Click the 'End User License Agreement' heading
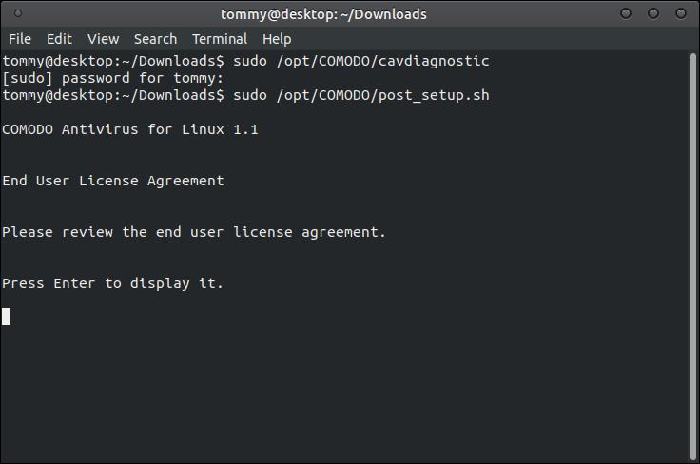The image size is (700, 464). pyautogui.click(x=113, y=181)
